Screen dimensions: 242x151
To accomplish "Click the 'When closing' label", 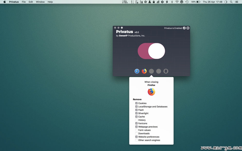I will (151, 82).
